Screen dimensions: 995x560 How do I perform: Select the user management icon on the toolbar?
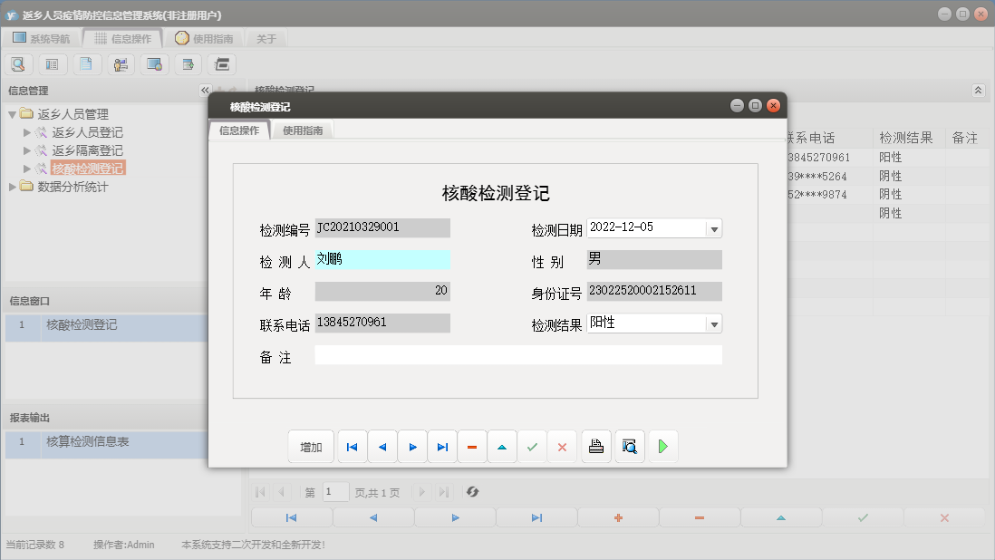click(x=120, y=63)
